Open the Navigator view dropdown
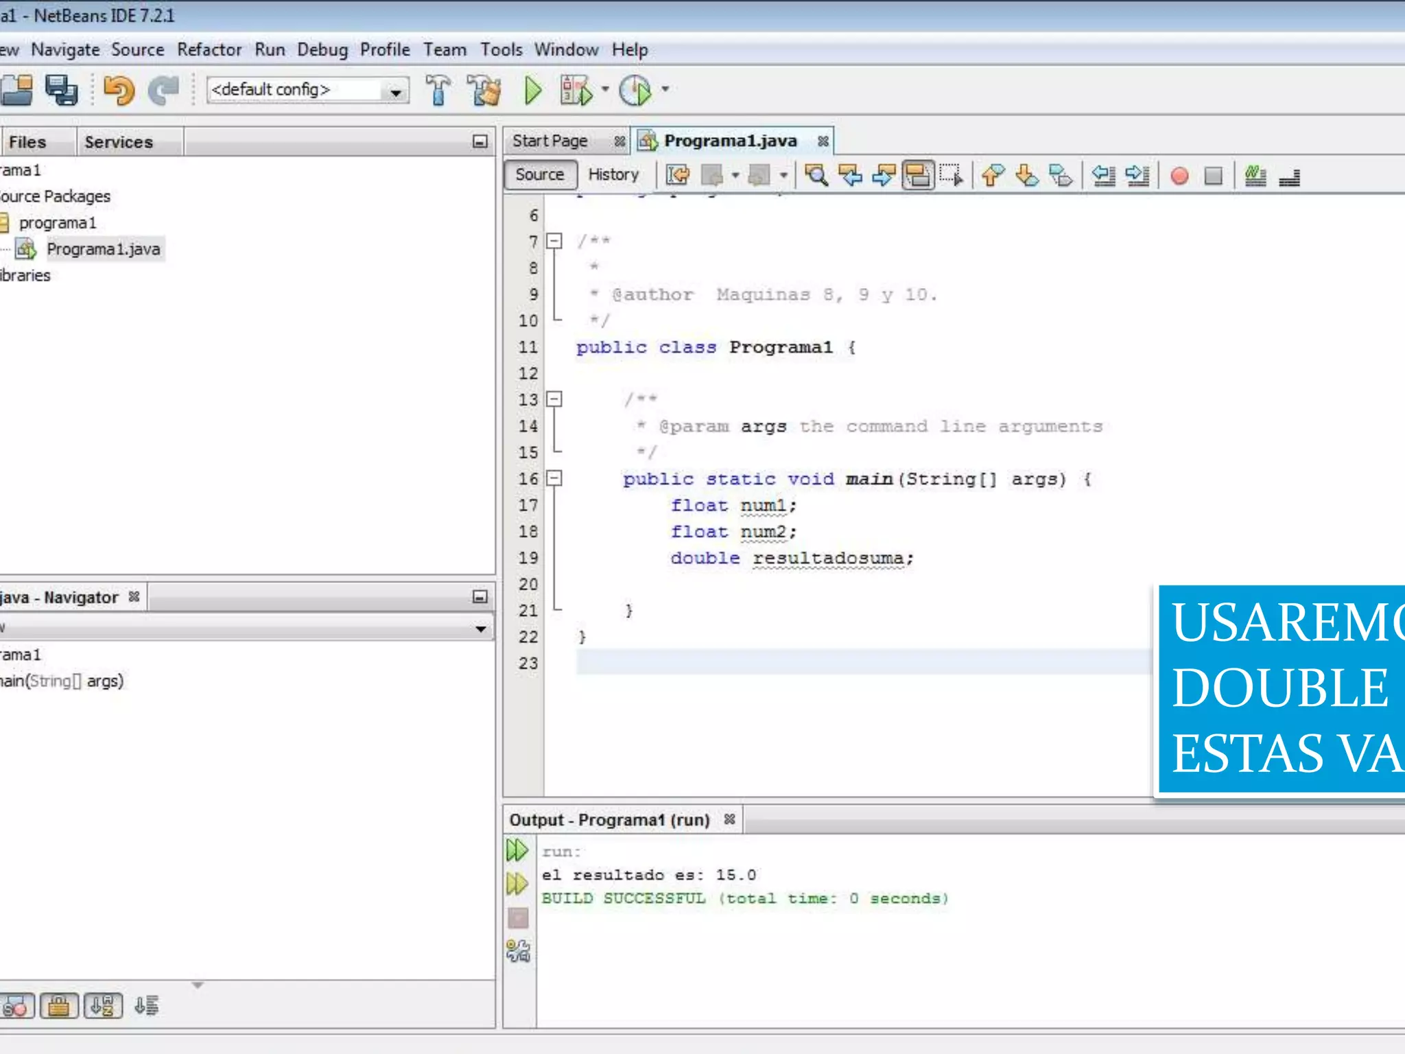 click(480, 628)
